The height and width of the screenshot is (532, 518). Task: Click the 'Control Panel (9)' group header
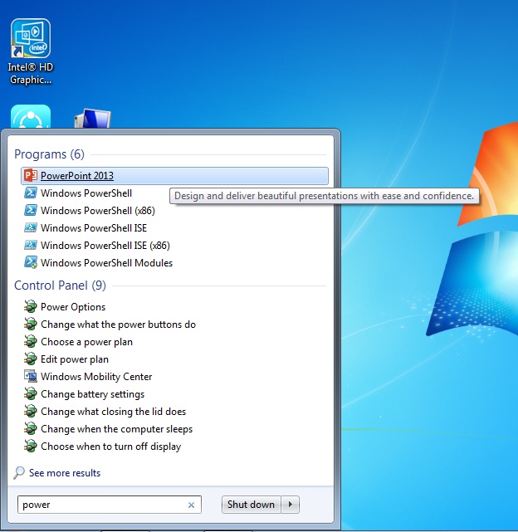pos(60,286)
